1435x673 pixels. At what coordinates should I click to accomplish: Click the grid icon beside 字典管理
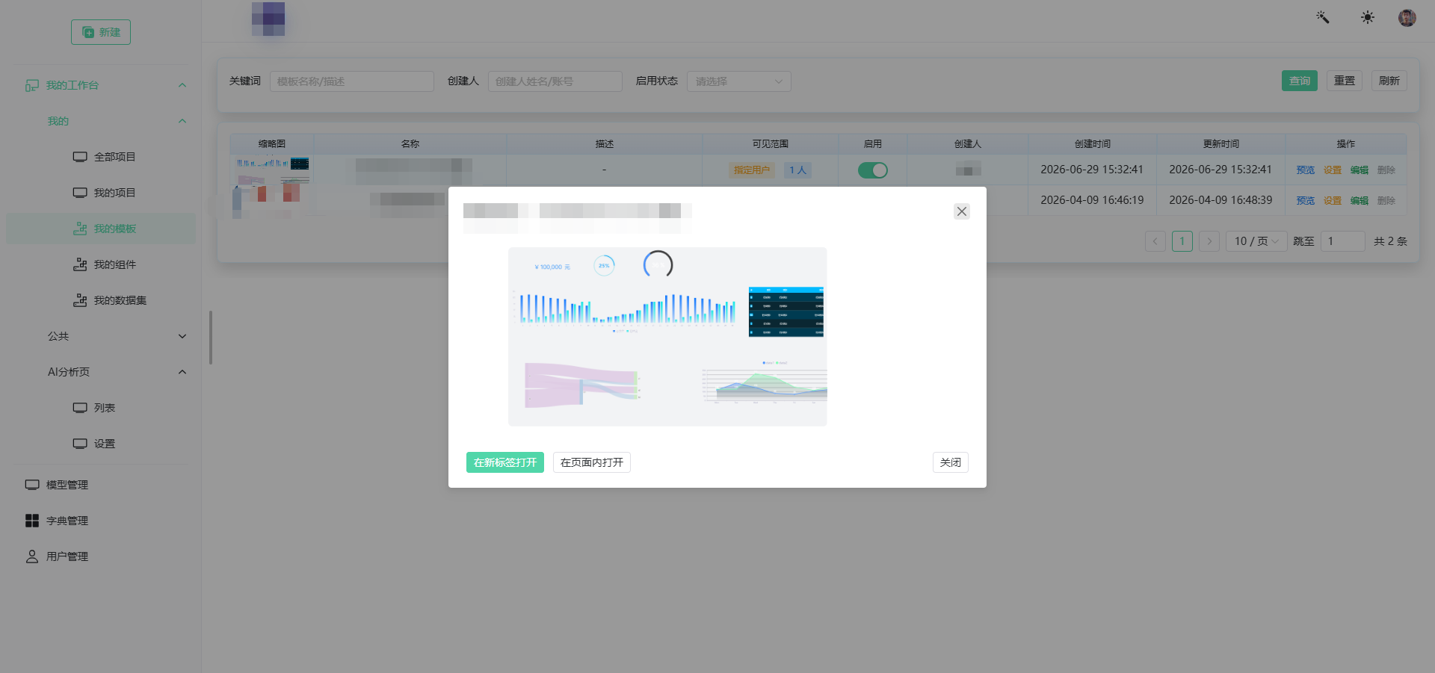click(x=32, y=521)
